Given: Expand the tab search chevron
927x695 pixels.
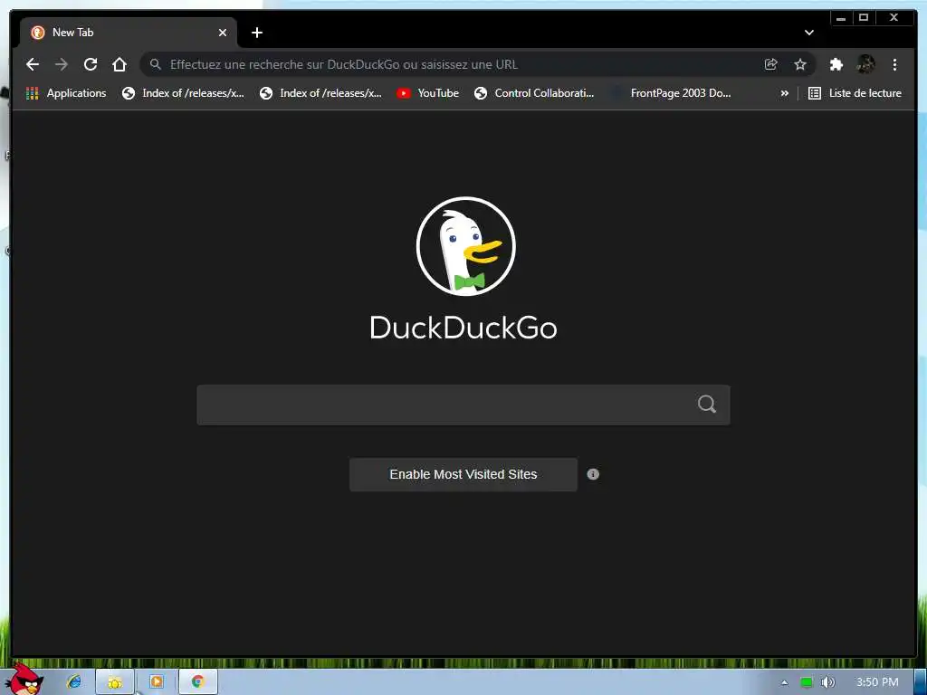Looking at the screenshot, I should coord(809,33).
